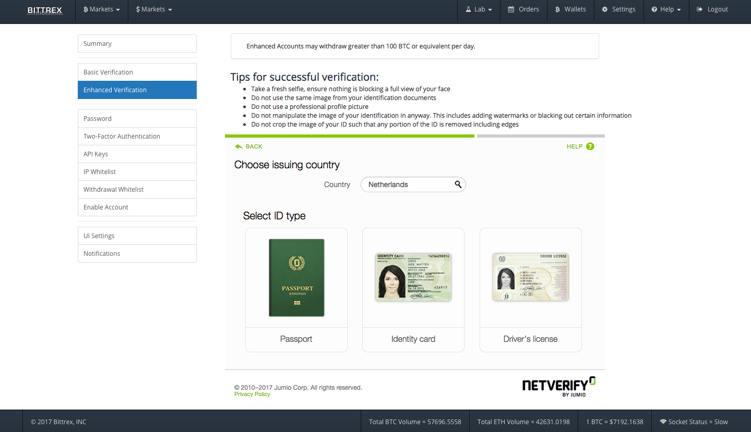
Task: Click the Total BTC Volume figure
Action: click(x=415, y=422)
